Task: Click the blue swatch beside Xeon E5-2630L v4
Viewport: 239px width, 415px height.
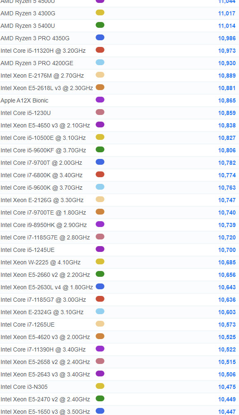Action: click(100, 286)
